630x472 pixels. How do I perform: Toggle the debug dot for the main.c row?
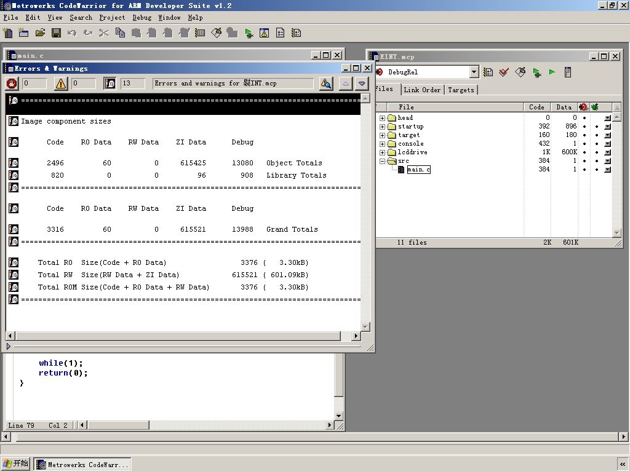597,170
